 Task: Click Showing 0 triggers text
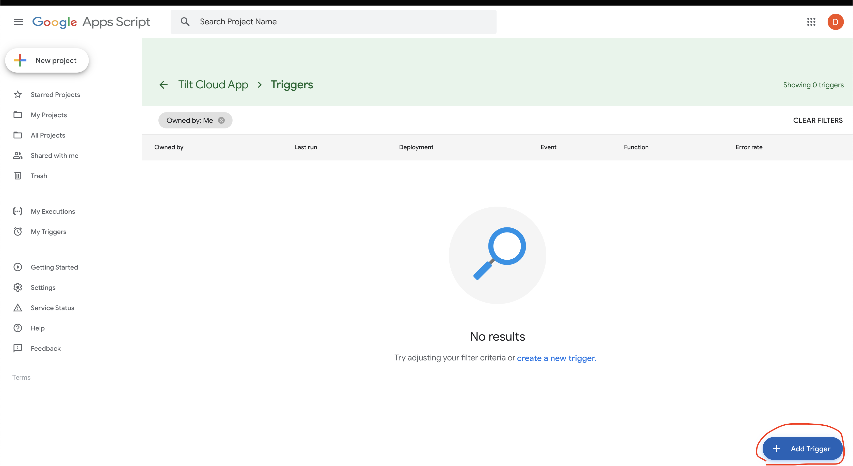pyautogui.click(x=813, y=85)
